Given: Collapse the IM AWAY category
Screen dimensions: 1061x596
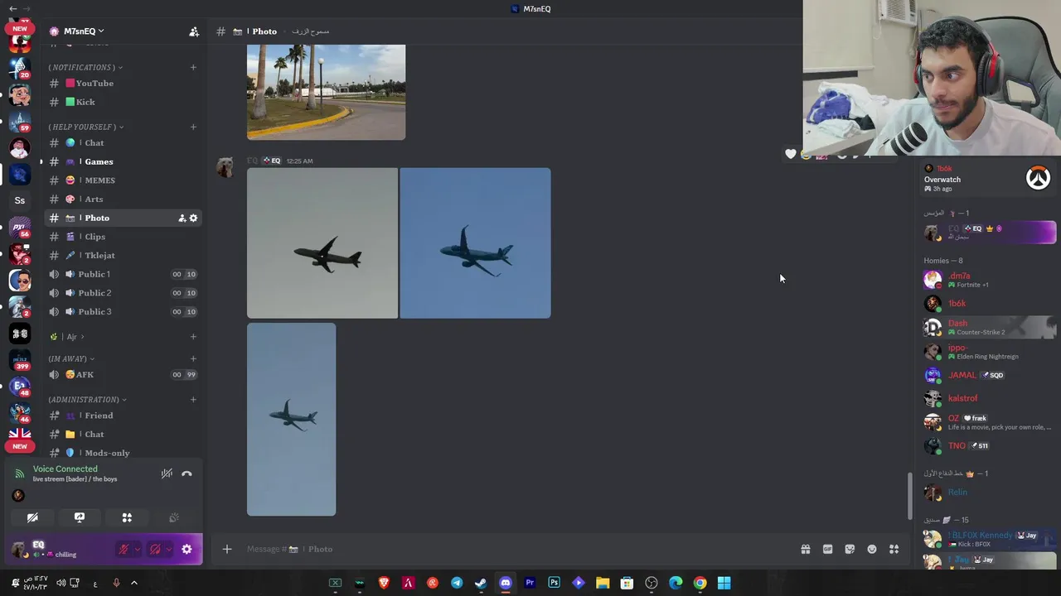Looking at the screenshot, I should click(71, 358).
